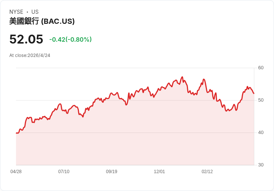Click the At close 2026/4/24 text

(30, 55)
